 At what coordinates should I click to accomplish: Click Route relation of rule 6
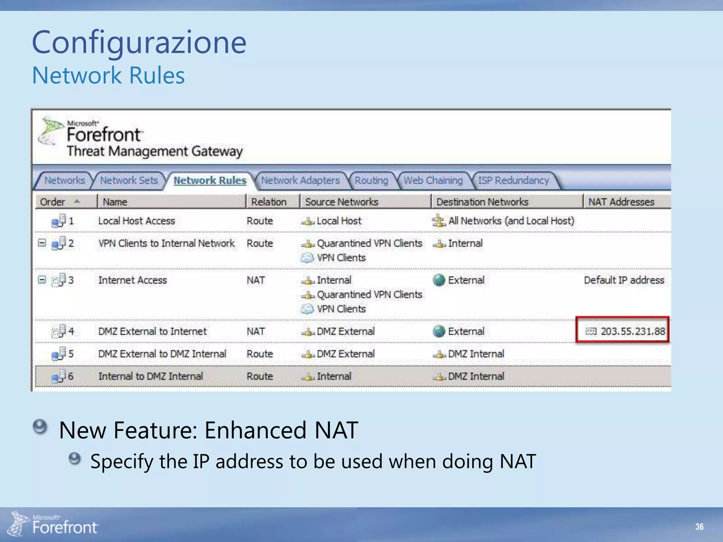click(x=260, y=377)
